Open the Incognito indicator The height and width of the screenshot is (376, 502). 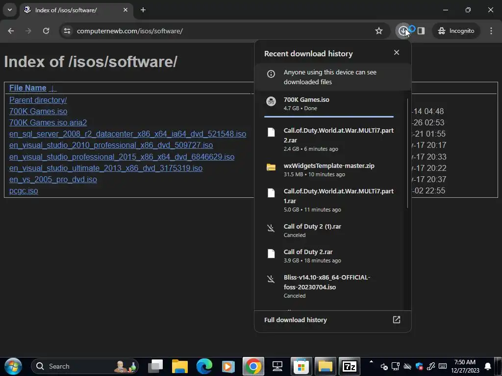[456, 31]
